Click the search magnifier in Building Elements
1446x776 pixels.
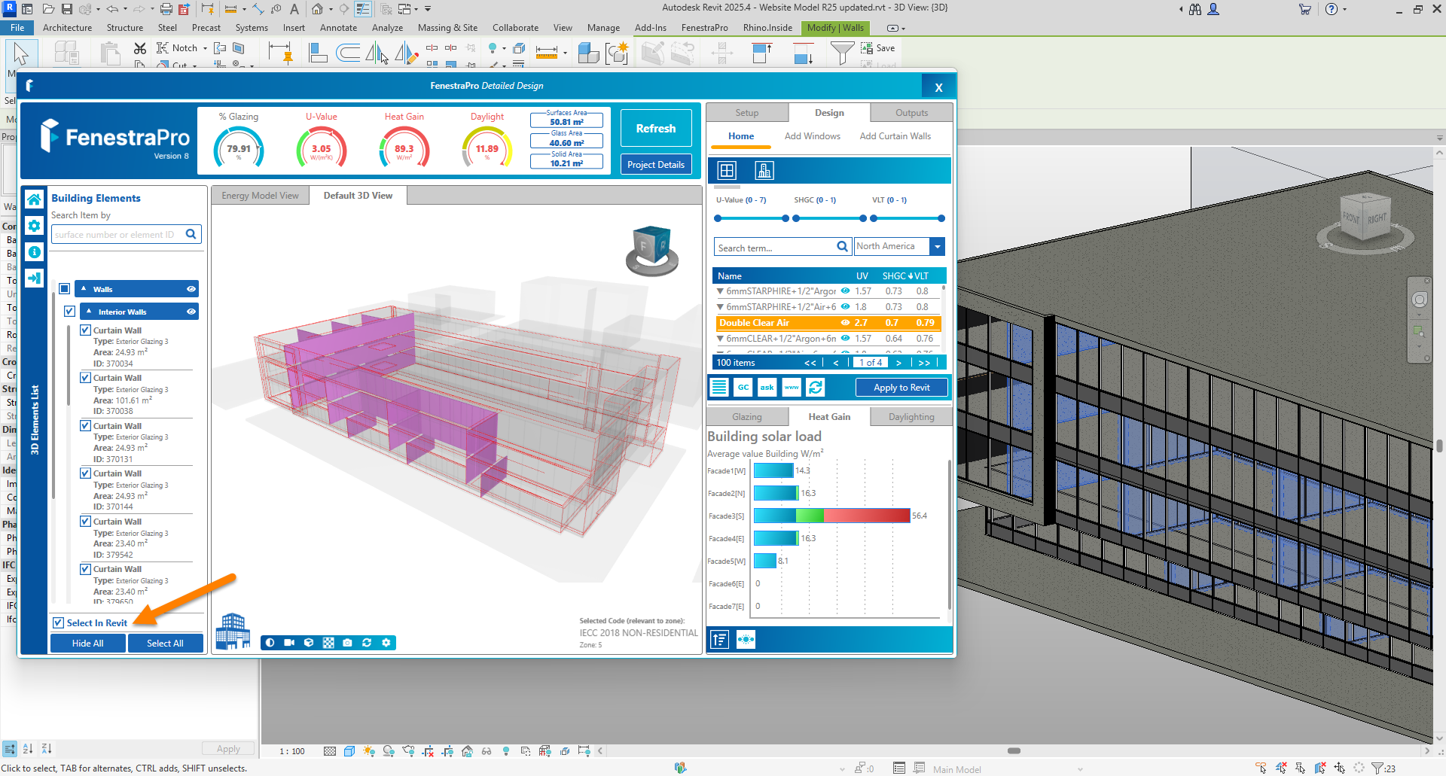tap(191, 234)
